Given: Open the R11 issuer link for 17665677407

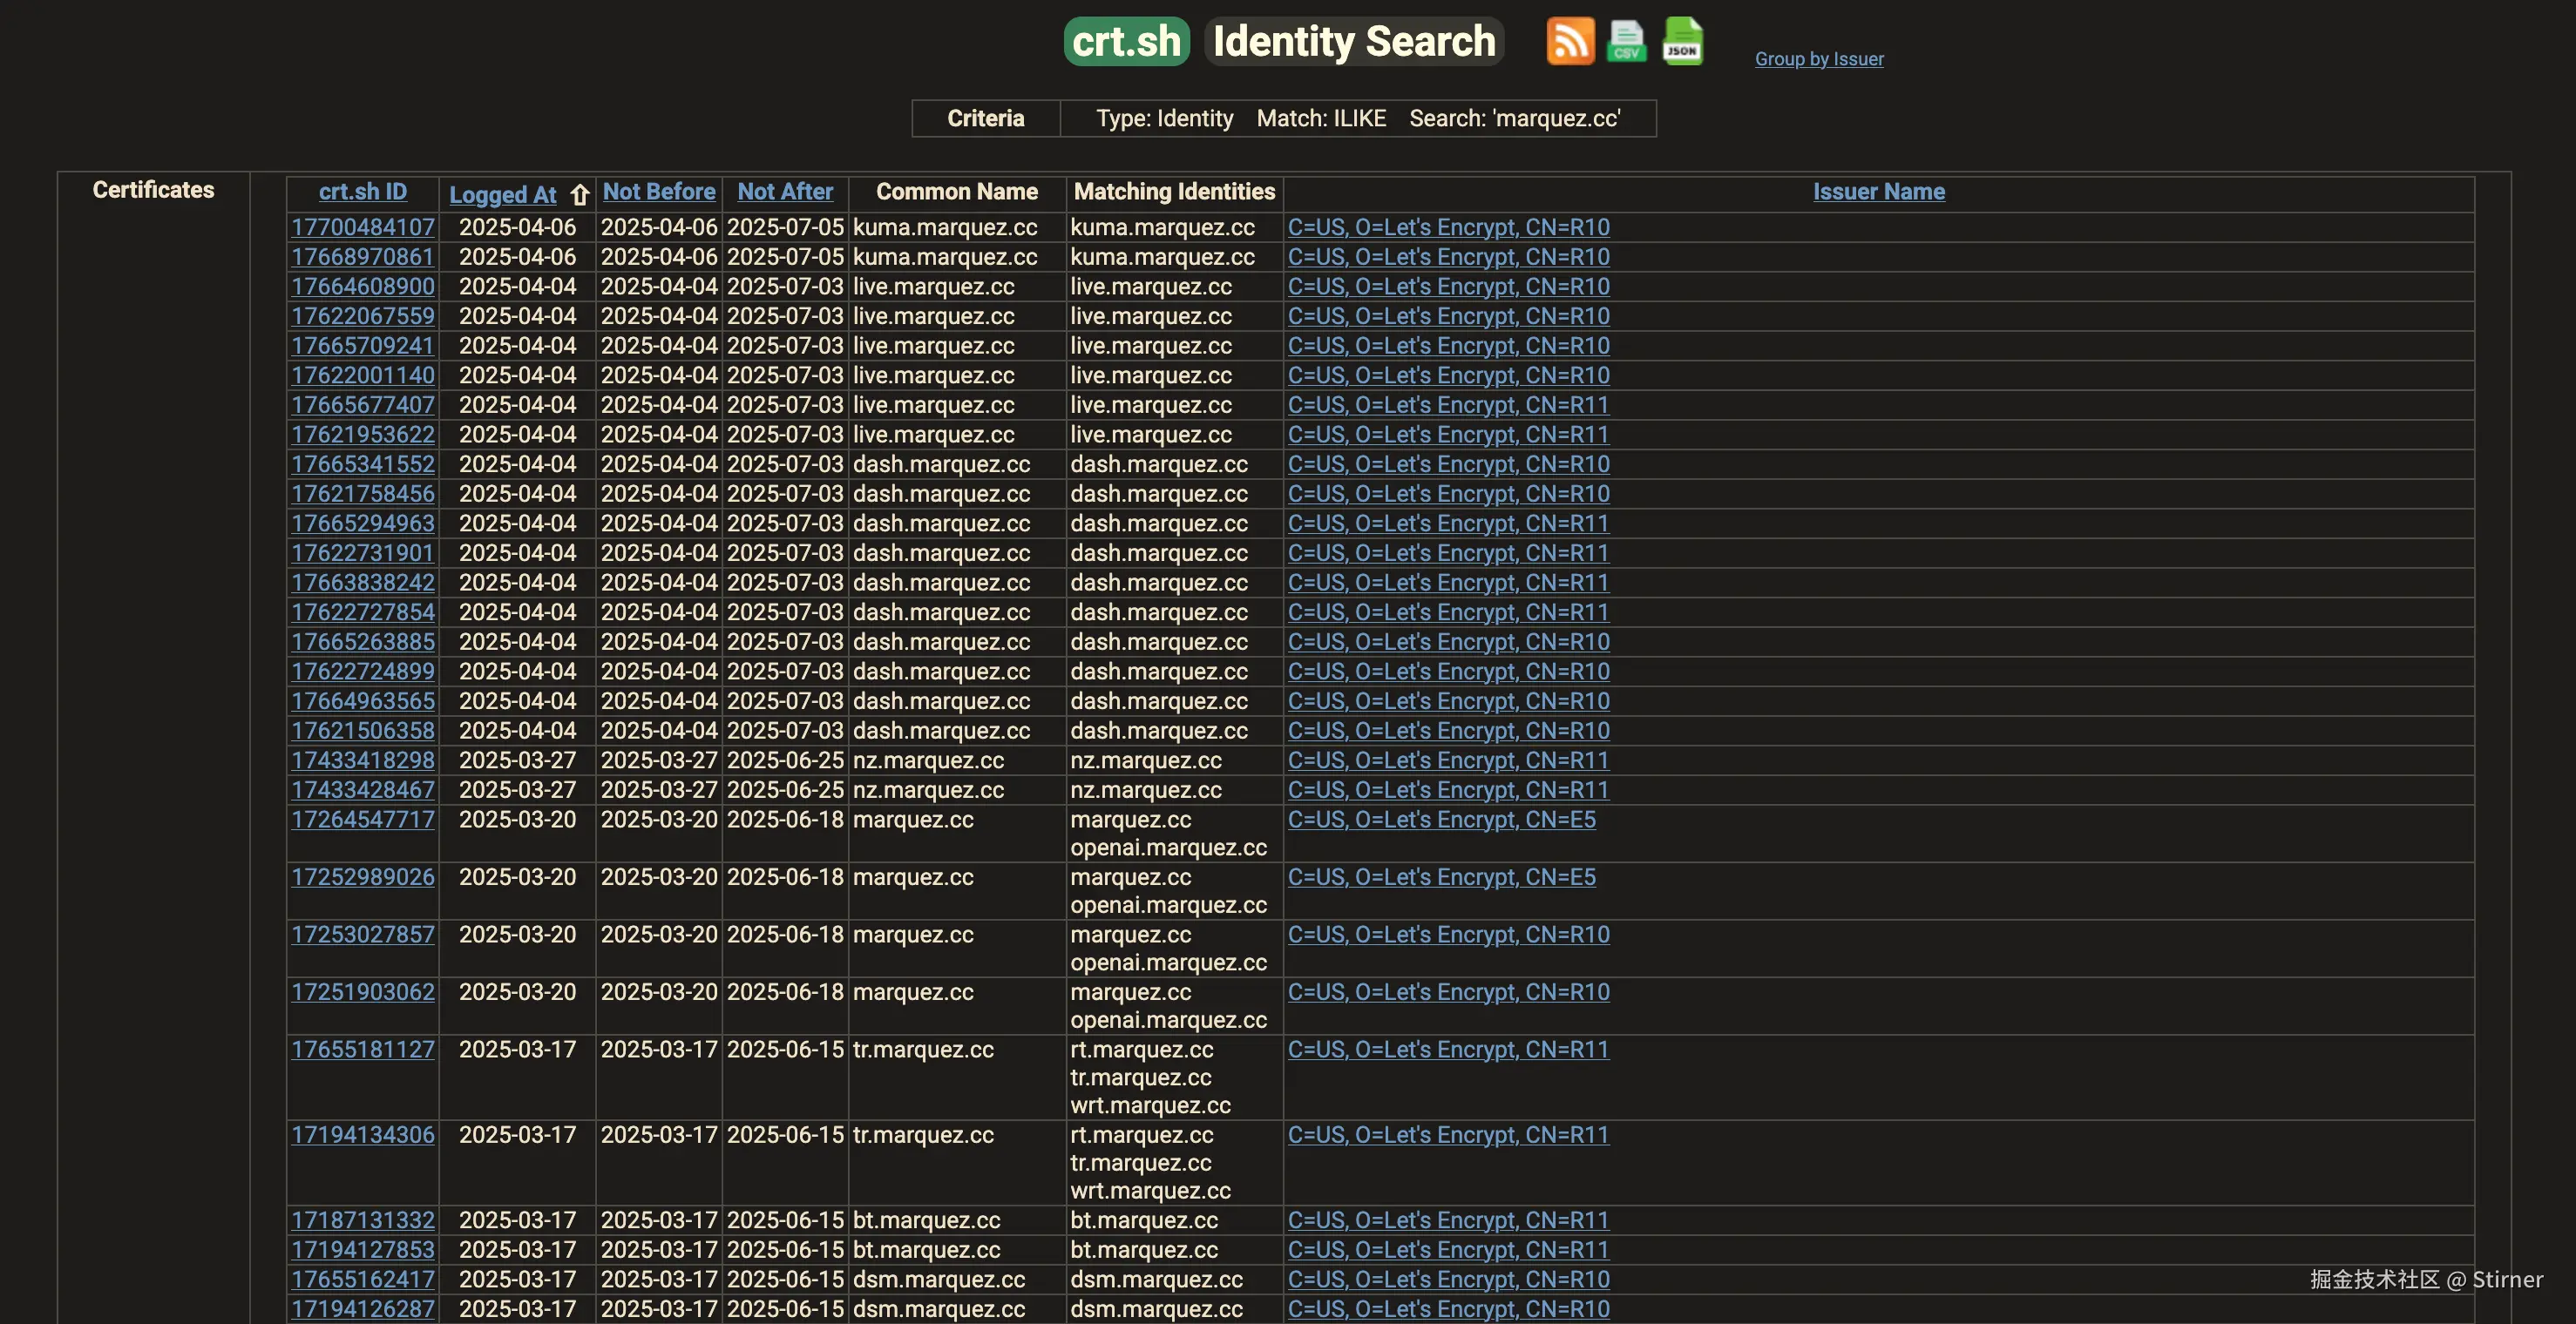Looking at the screenshot, I should click(1447, 405).
